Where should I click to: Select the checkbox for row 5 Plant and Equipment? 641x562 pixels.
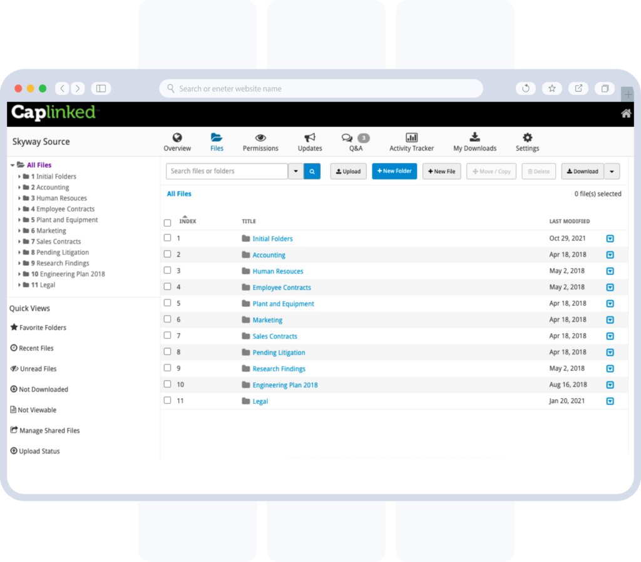coord(167,303)
